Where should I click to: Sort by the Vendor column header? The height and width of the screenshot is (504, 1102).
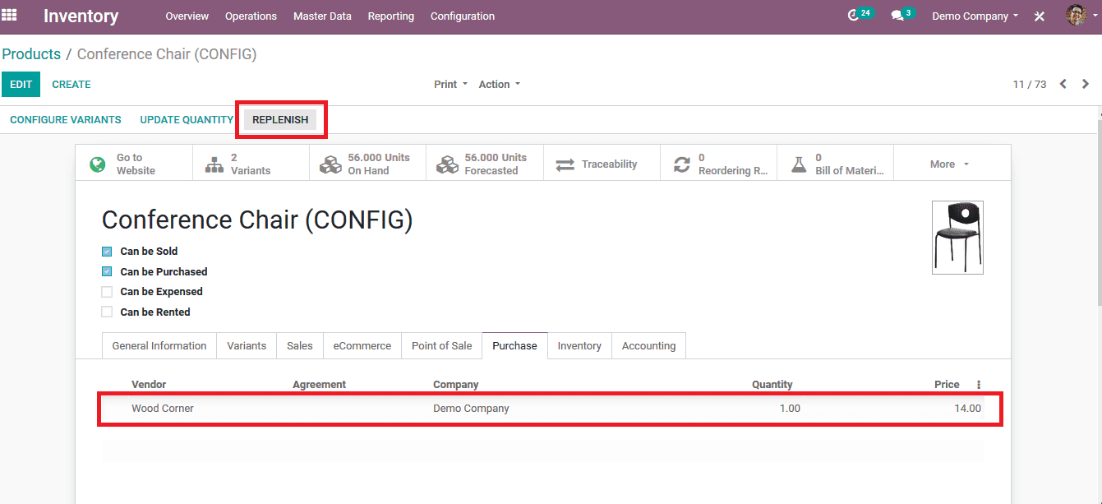click(149, 385)
